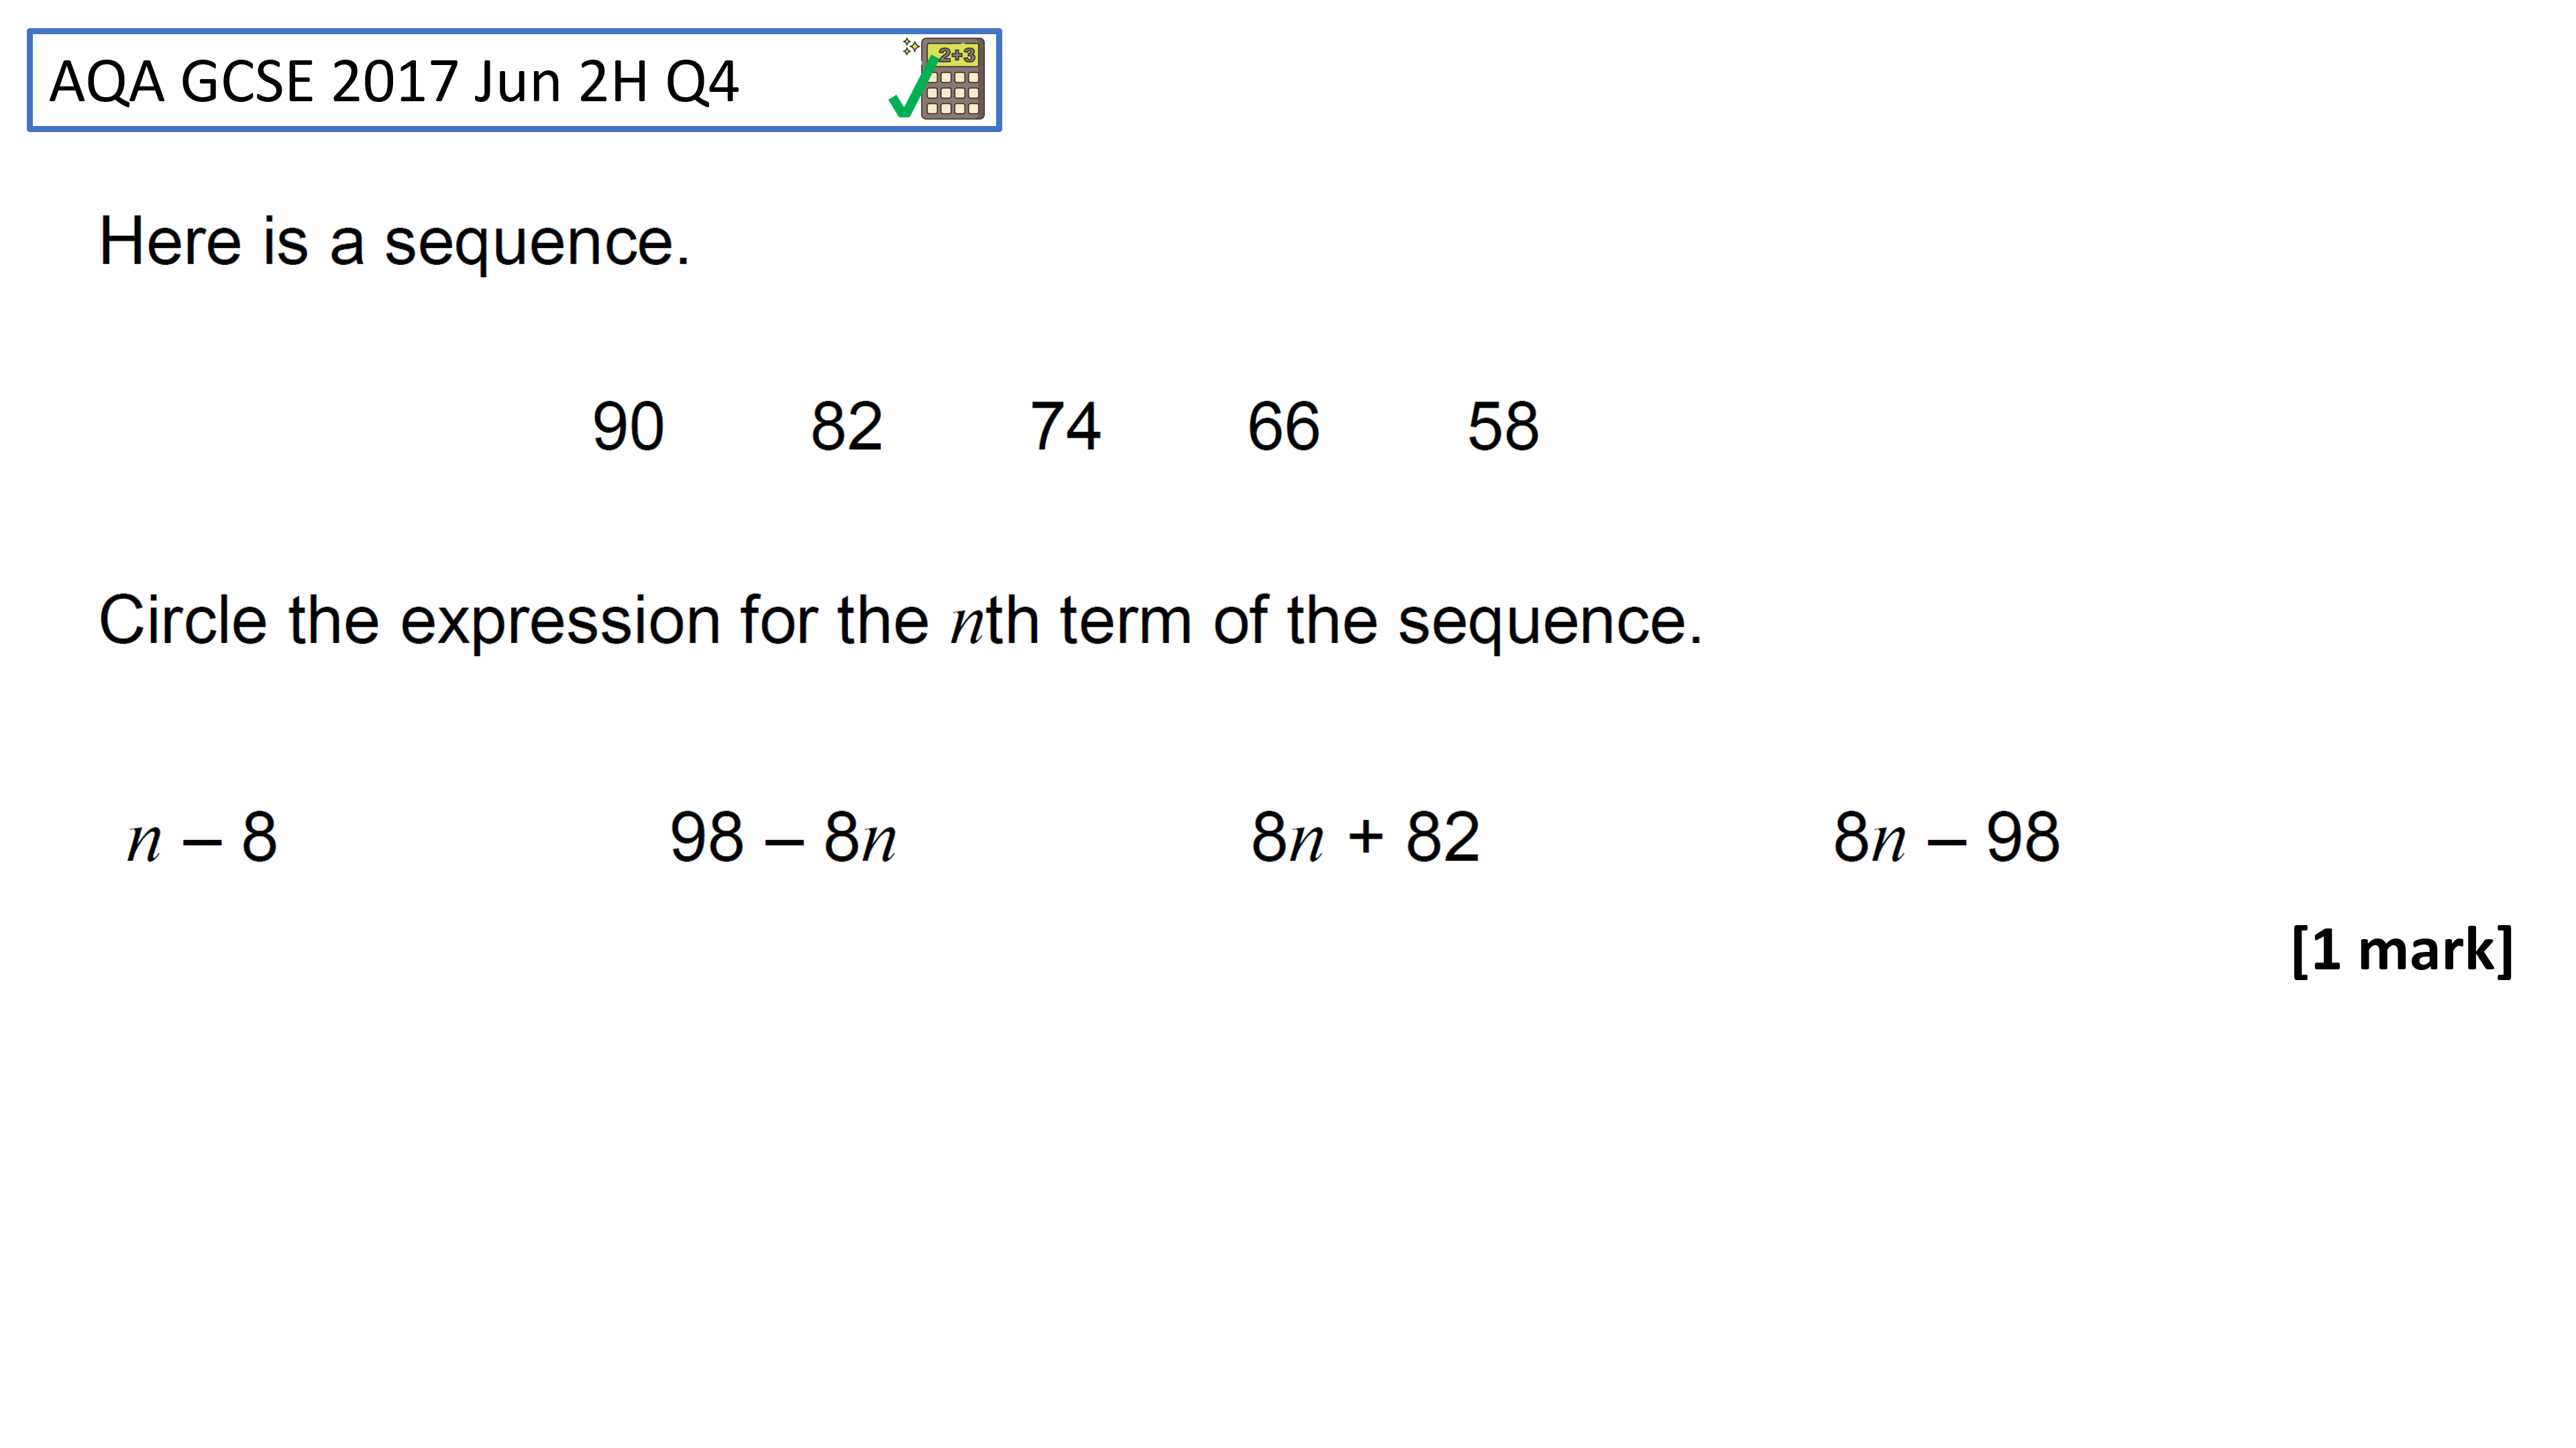Screen dimensions: 2576x1448
Task: Click the word 'sequence' in the instruction
Action: coord(1542,625)
